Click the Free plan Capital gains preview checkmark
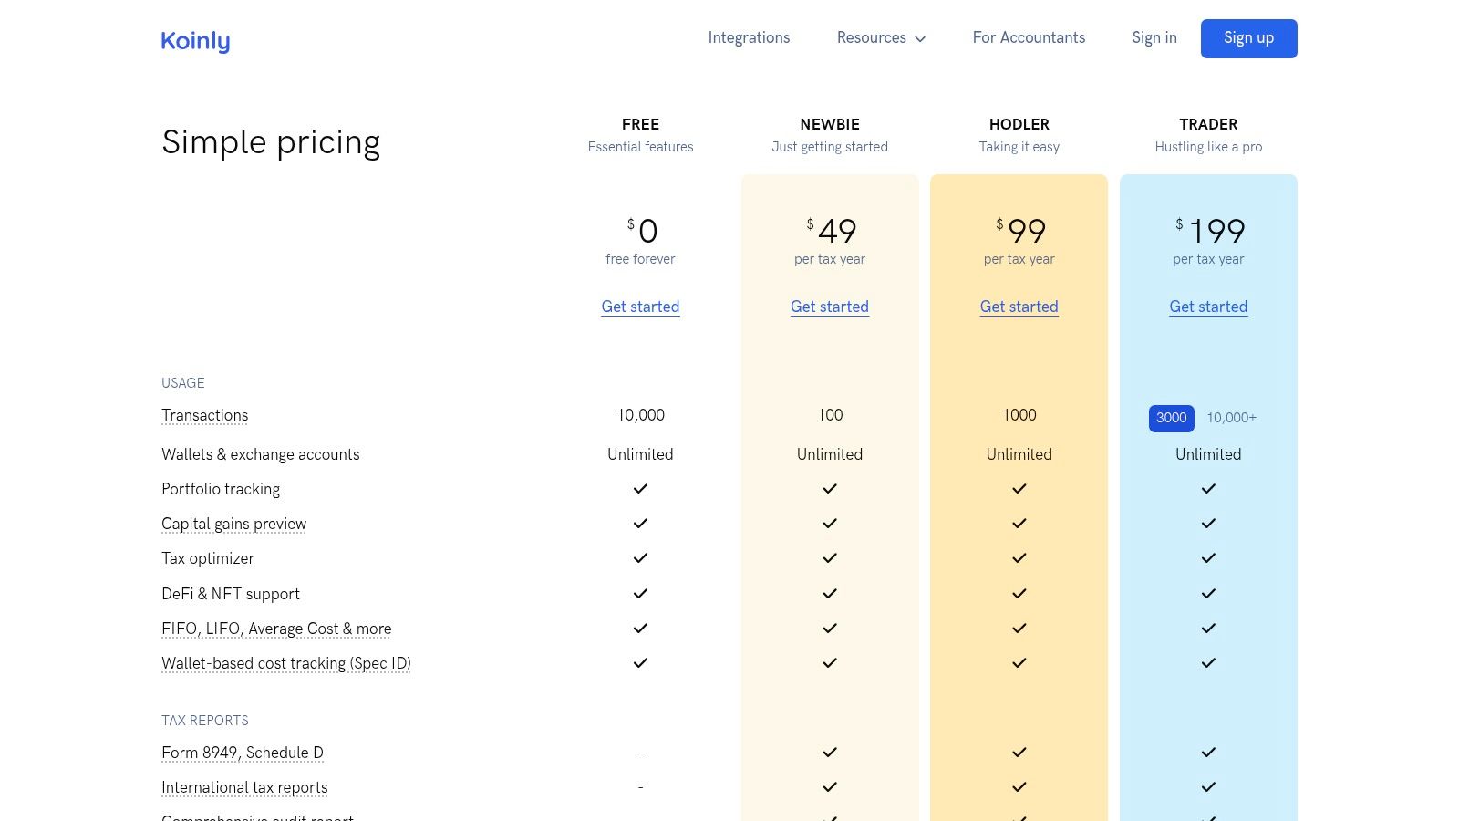The width and height of the screenshot is (1459, 821). pos(640,524)
